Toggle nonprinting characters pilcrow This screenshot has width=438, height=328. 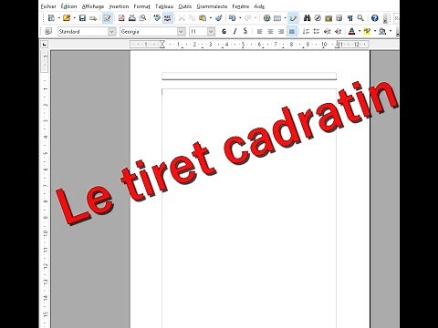pyautogui.click(x=349, y=18)
